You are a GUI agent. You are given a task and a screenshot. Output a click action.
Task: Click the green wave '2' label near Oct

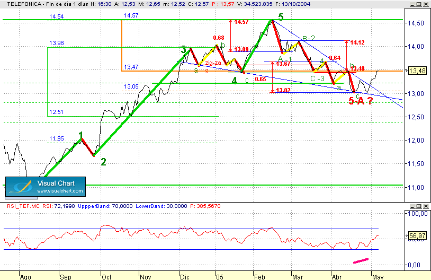103,162
